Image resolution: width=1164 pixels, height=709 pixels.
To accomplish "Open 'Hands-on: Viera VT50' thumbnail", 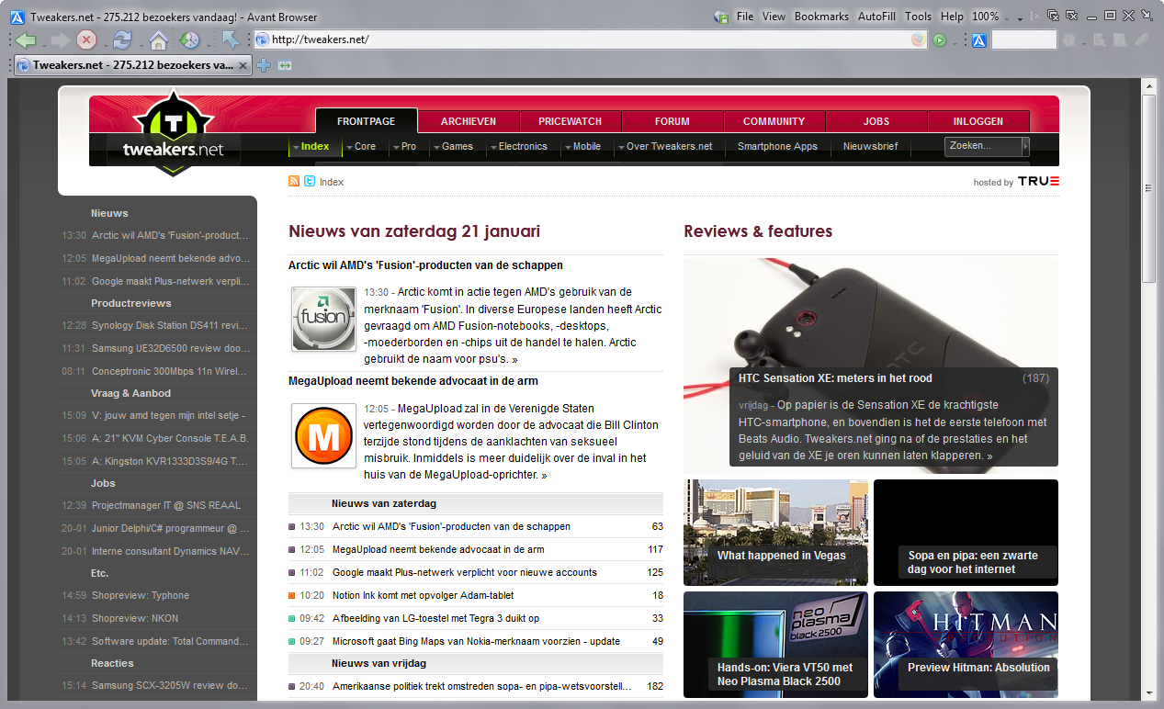I will pos(775,645).
